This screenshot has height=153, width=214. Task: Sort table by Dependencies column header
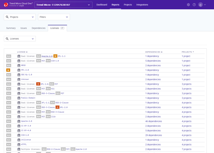tap(154, 52)
